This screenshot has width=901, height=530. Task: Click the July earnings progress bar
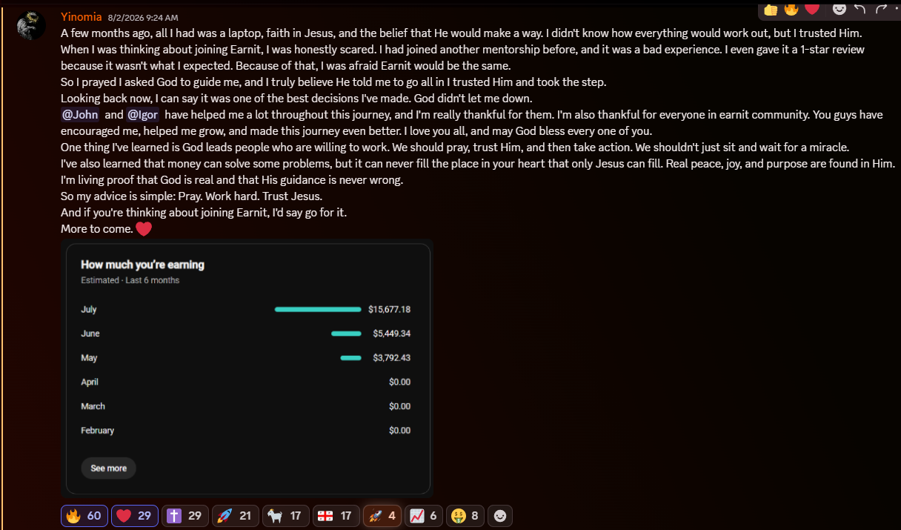(318, 309)
